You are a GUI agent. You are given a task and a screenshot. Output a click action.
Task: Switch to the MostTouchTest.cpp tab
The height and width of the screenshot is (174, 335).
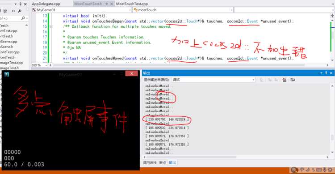click(132, 4)
